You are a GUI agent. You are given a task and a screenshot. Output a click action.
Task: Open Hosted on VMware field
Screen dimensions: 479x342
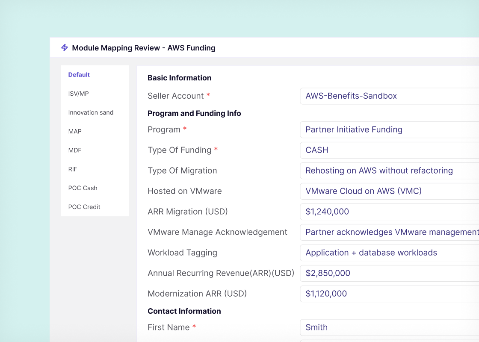(x=390, y=191)
